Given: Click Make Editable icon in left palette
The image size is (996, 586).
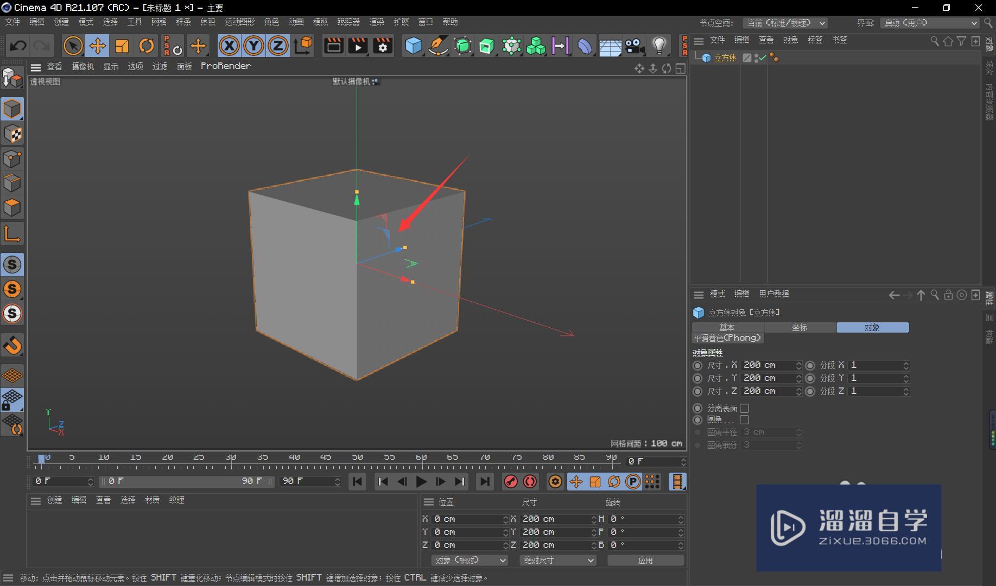Looking at the screenshot, I should pos(12,78).
